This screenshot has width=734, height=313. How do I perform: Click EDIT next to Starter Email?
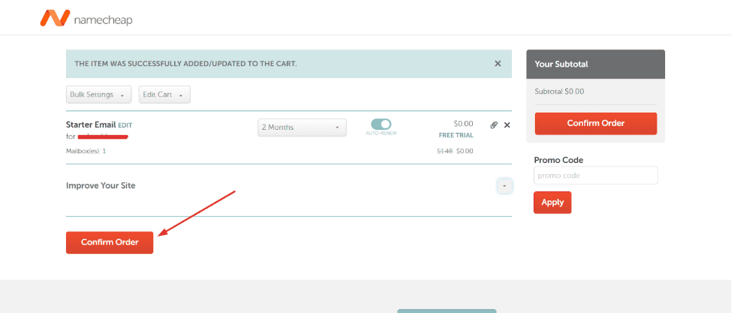(125, 125)
